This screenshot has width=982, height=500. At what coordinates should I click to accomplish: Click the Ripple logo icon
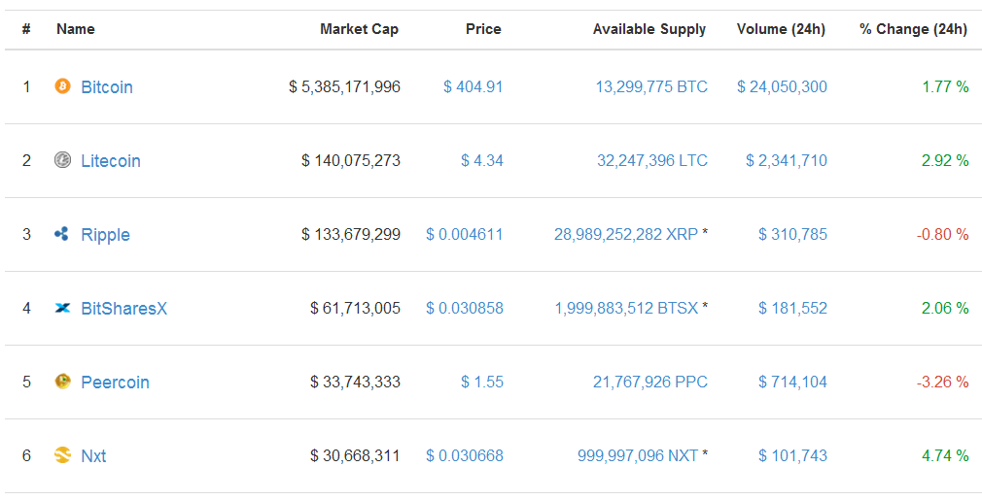point(63,234)
